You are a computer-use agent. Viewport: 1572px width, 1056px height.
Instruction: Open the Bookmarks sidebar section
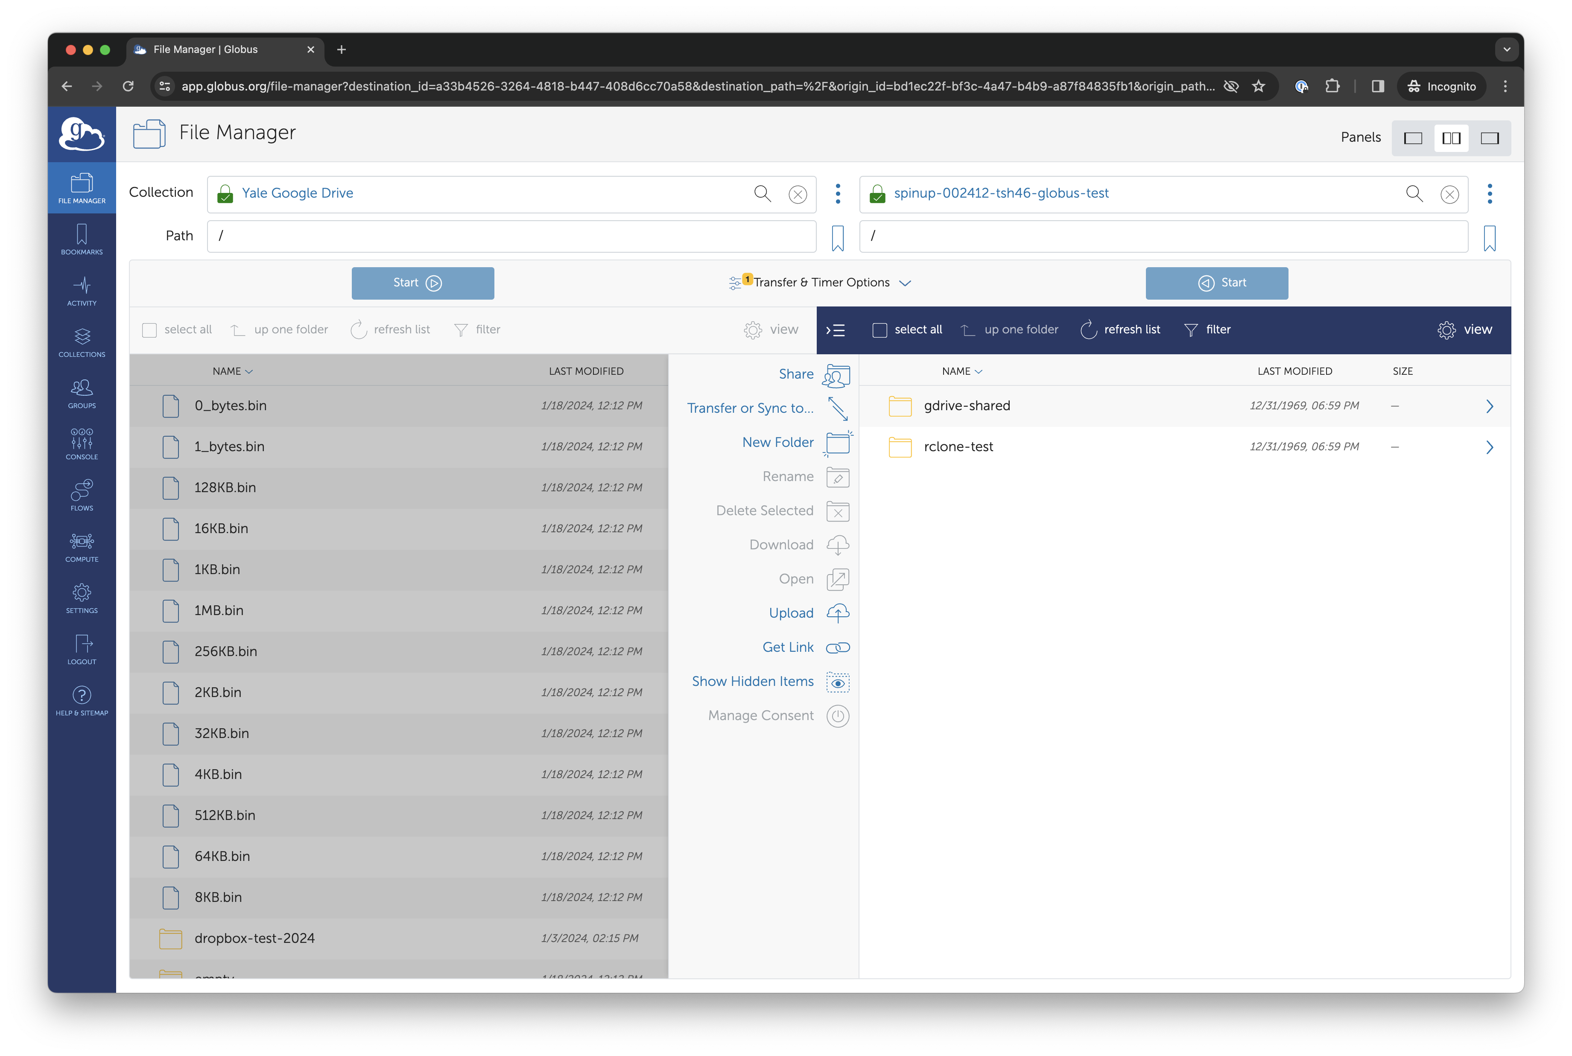coord(82,240)
